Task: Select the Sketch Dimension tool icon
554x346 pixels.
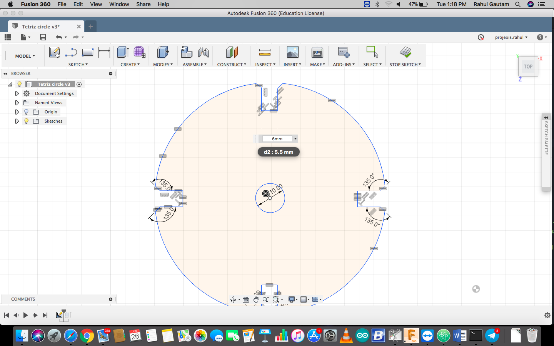Action: coord(104,52)
